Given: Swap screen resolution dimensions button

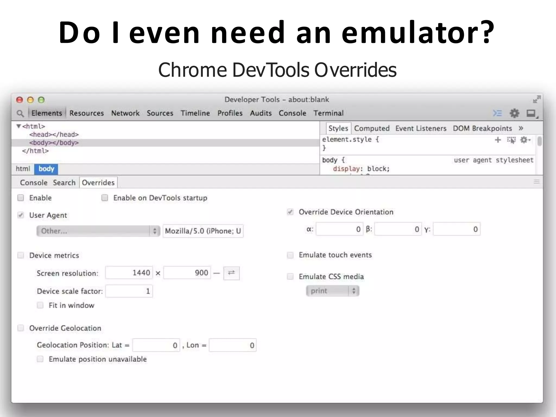Looking at the screenshot, I should (231, 273).
